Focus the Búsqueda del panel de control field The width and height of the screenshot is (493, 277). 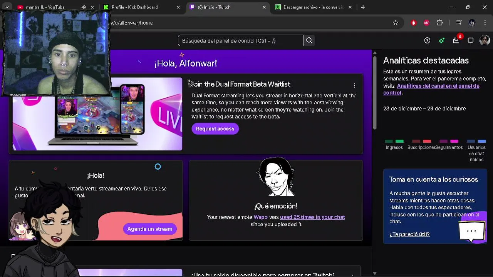coord(241,40)
